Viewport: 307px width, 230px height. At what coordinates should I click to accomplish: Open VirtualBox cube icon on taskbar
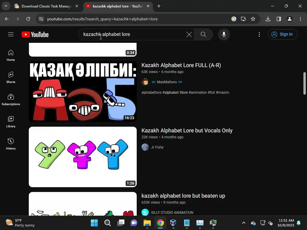coord(173,223)
